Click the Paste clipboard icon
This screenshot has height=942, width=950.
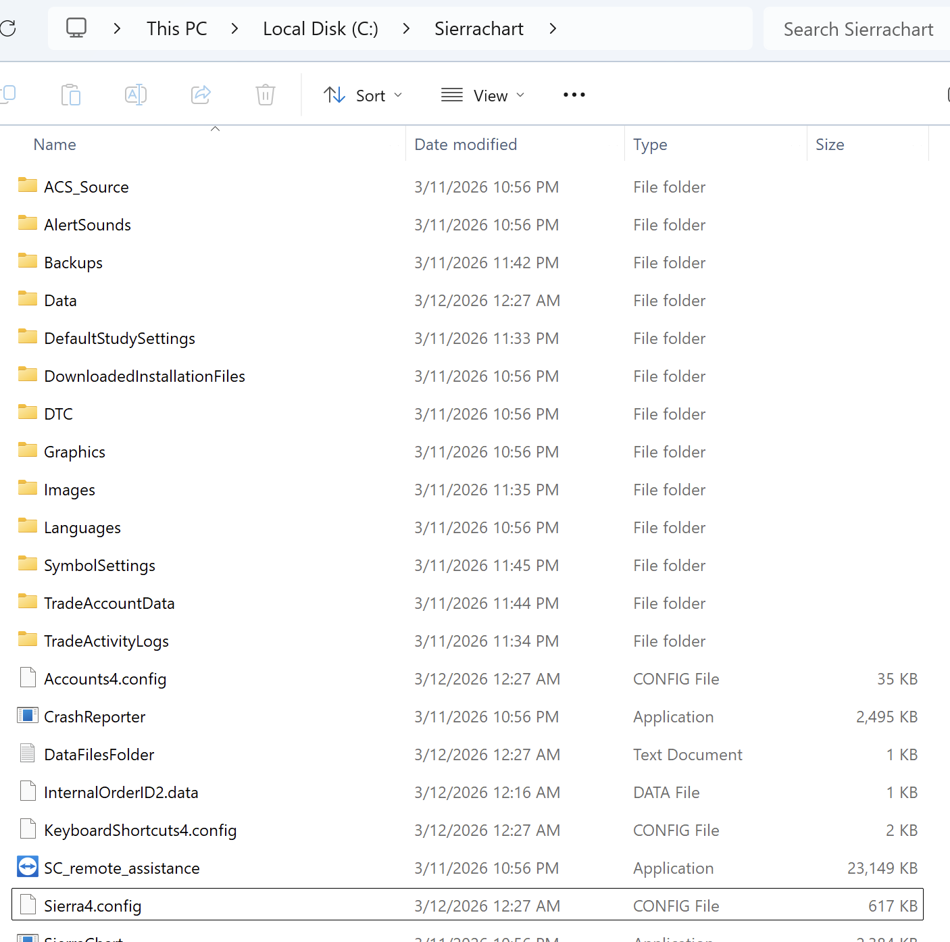click(x=71, y=95)
